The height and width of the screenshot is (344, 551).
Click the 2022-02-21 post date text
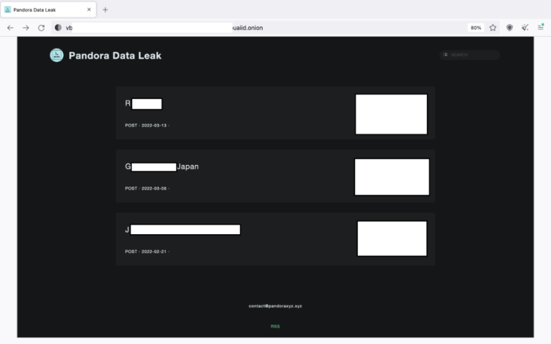point(154,251)
